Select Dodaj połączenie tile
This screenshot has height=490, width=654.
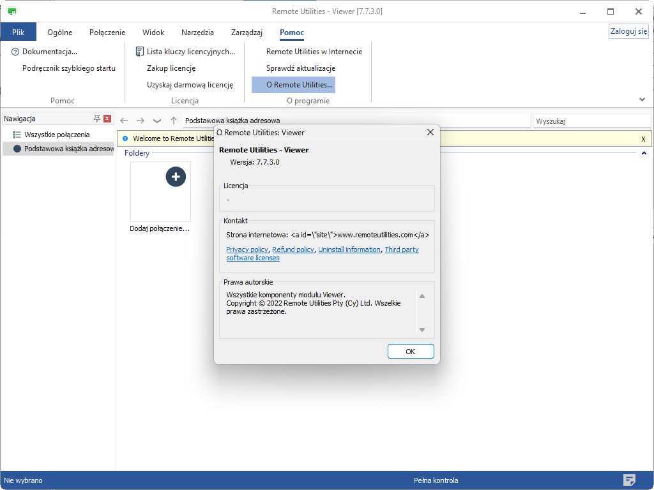pos(160,197)
